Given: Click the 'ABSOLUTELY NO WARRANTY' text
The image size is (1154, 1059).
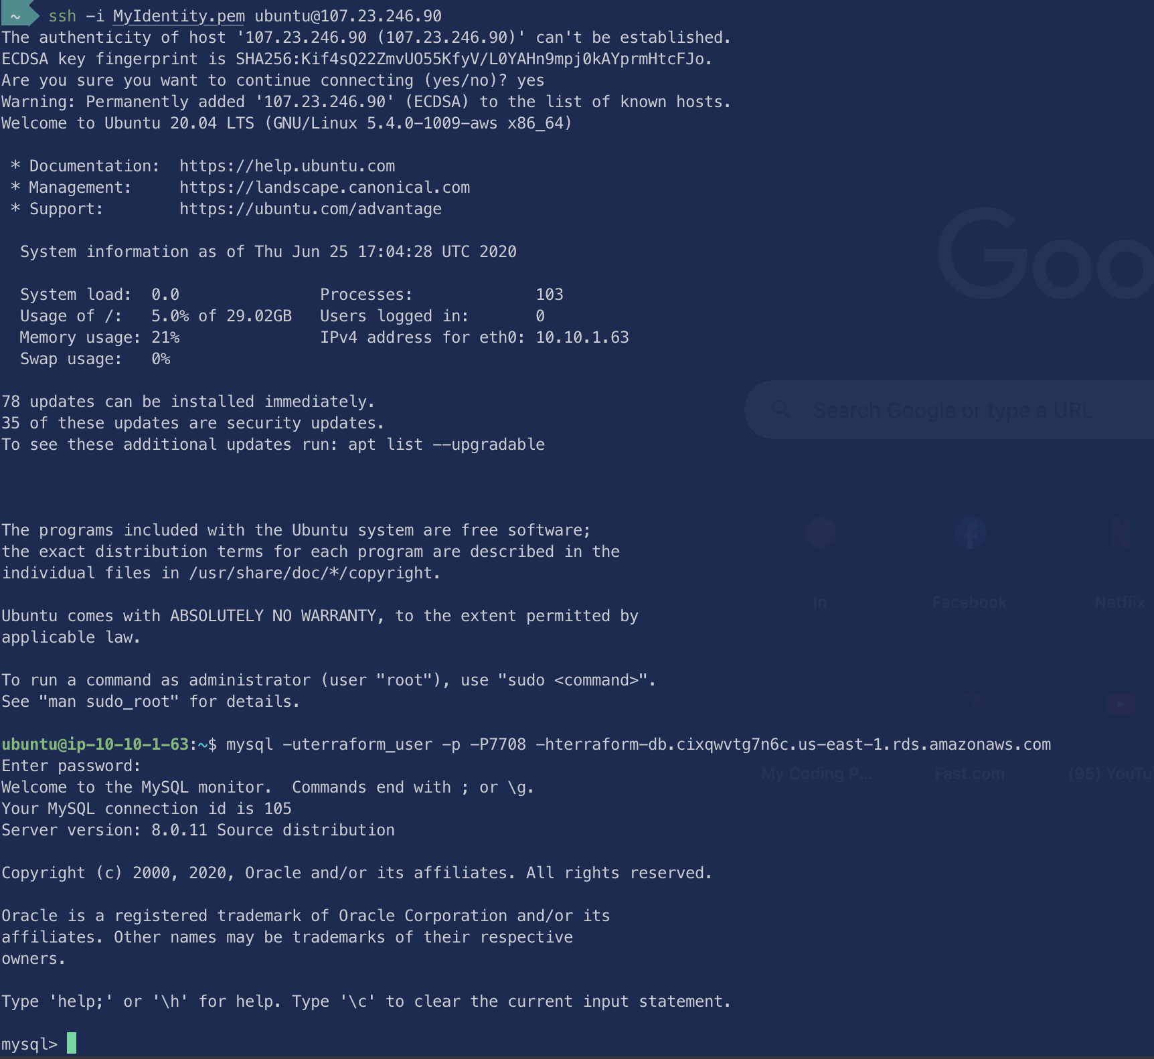Looking at the screenshot, I should [x=273, y=616].
